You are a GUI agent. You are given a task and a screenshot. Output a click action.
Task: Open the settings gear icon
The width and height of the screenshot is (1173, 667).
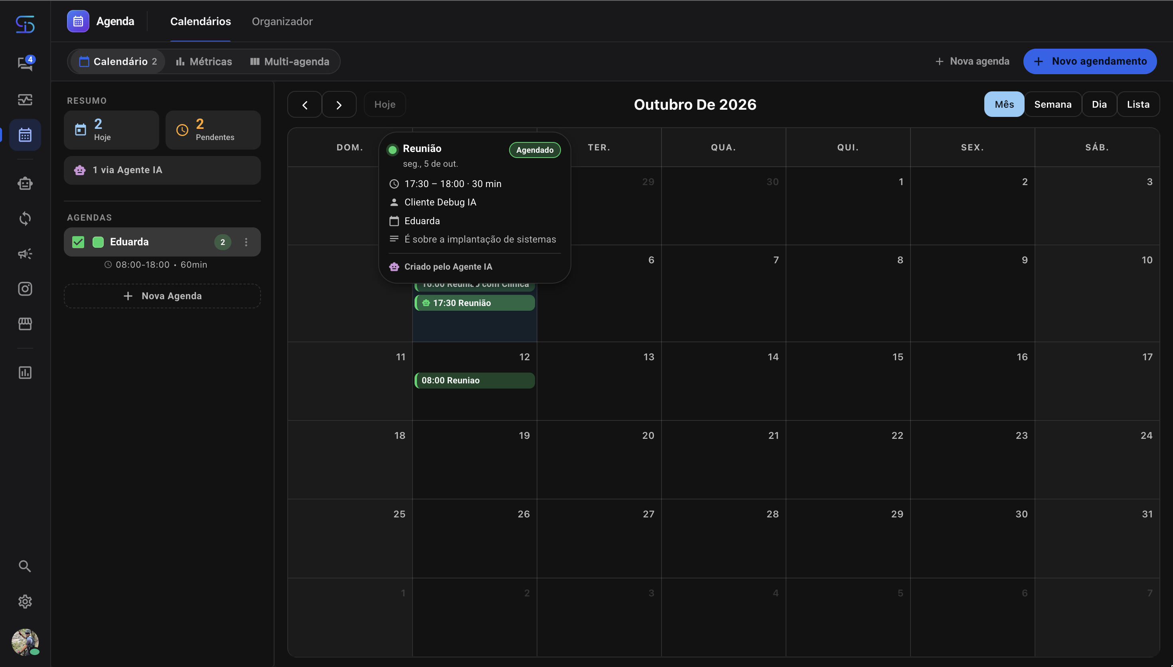pyautogui.click(x=25, y=602)
